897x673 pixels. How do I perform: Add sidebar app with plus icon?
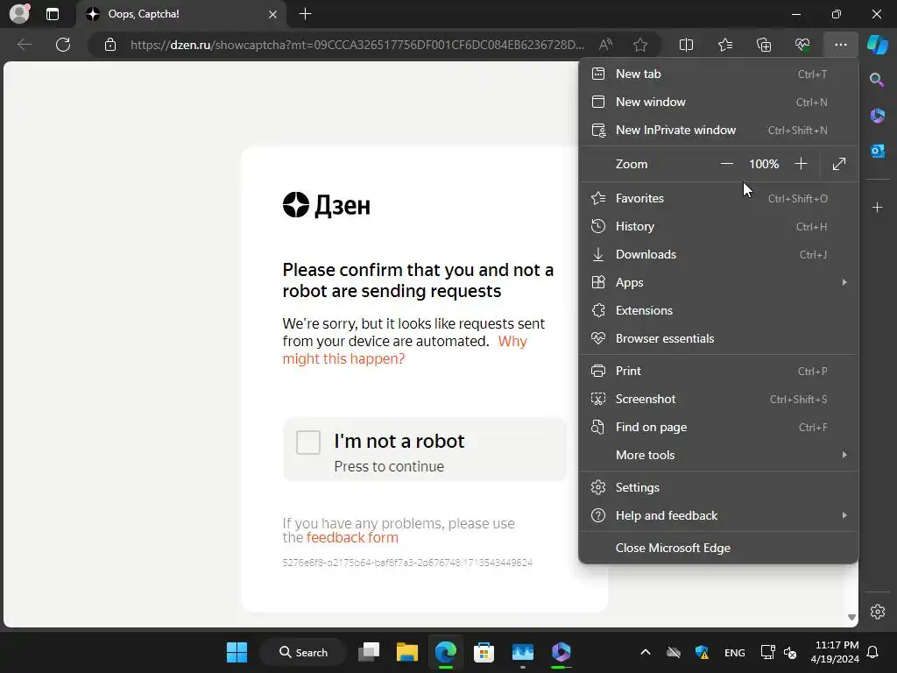coord(877,207)
